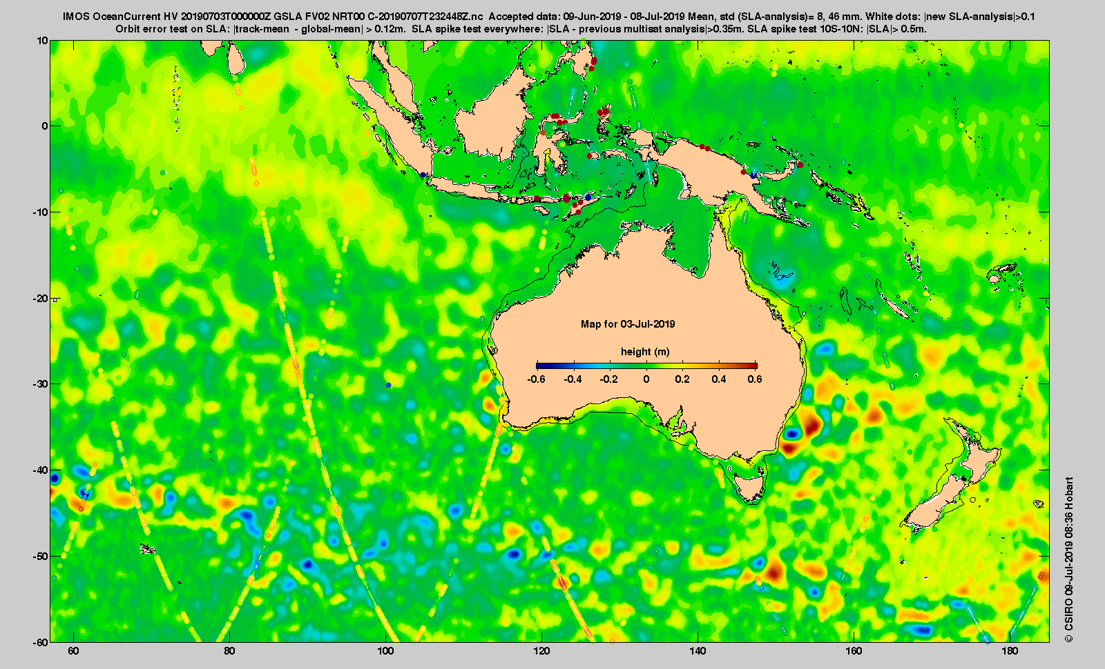Screen dimensions: 1105x669
Task: Click the 'Orbit error test on SLA' line
Action: 521,29
